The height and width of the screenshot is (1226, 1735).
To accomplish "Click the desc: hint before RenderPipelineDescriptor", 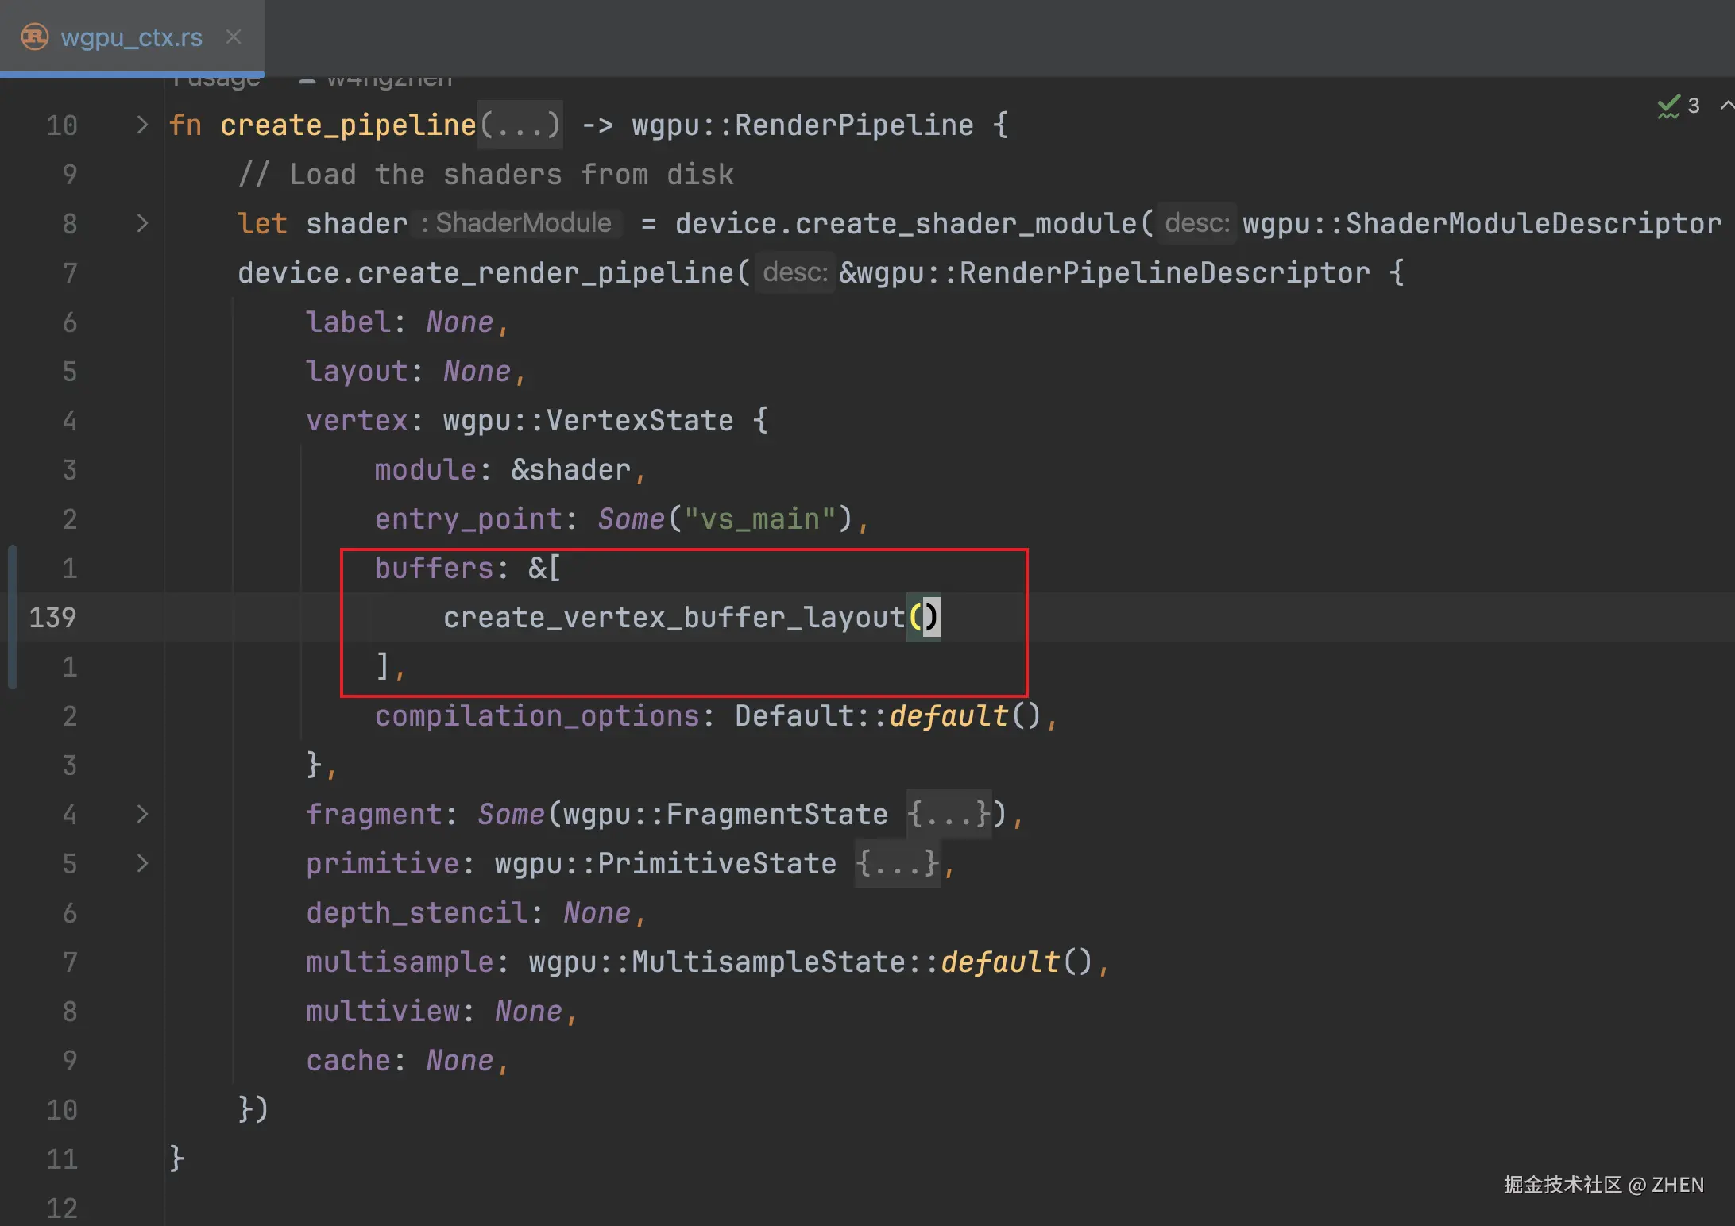I will (x=794, y=273).
